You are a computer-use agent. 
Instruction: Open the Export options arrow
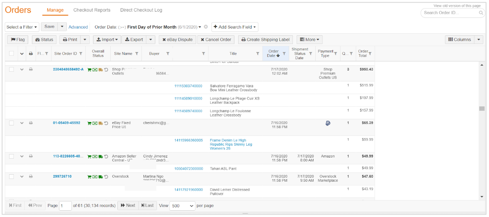click(151, 39)
